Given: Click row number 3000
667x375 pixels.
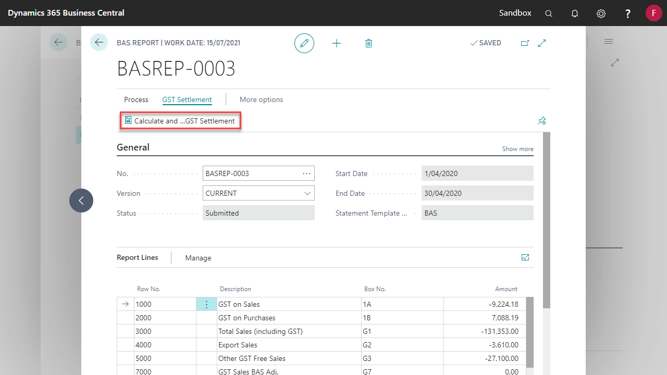Looking at the screenshot, I should pos(165,331).
